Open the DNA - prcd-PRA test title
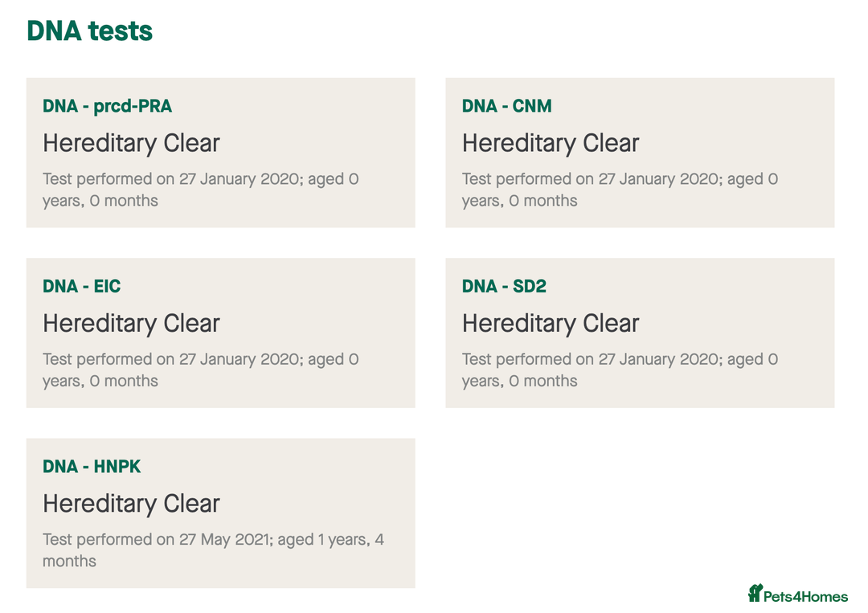This screenshot has width=868, height=613. click(108, 106)
